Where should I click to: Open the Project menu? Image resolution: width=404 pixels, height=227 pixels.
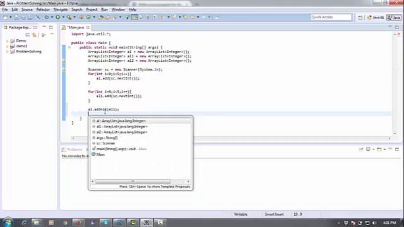point(92,9)
